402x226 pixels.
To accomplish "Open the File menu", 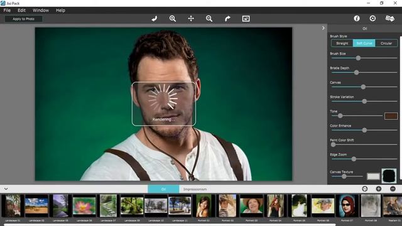I will [7, 10].
